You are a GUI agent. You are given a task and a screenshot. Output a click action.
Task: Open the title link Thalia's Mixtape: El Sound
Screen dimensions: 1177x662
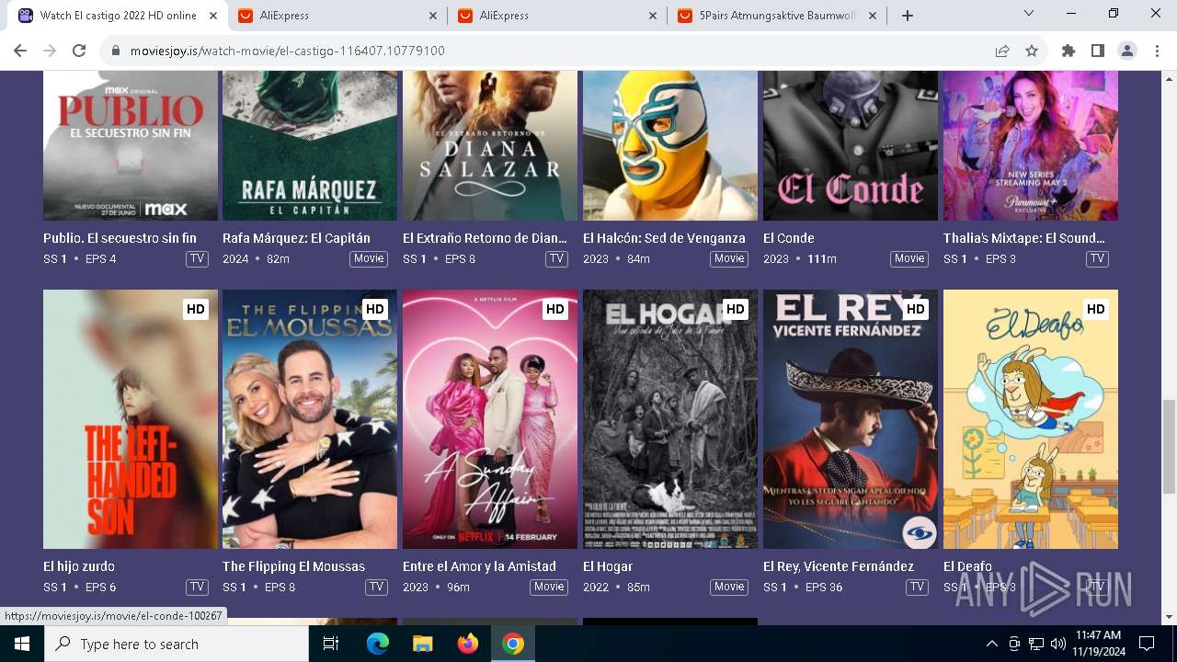[1024, 238]
